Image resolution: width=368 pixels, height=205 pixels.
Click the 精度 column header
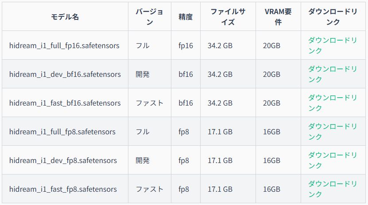click(186, 17)
